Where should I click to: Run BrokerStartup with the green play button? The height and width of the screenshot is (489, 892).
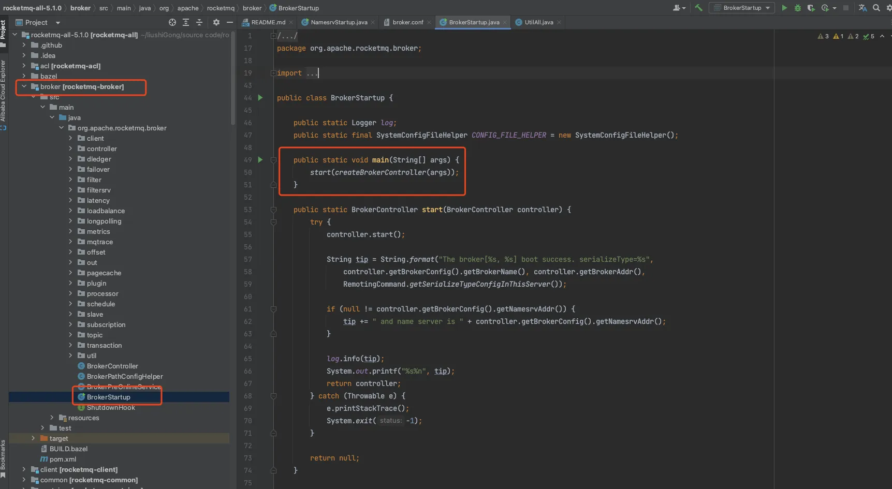(x=784, y=8)
